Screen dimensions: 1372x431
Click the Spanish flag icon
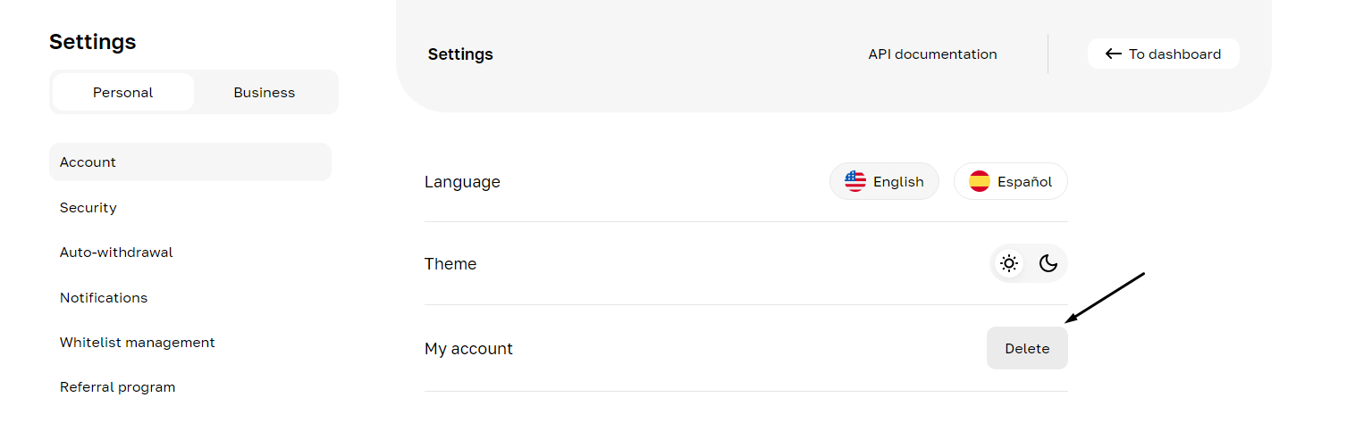[980, 181]
